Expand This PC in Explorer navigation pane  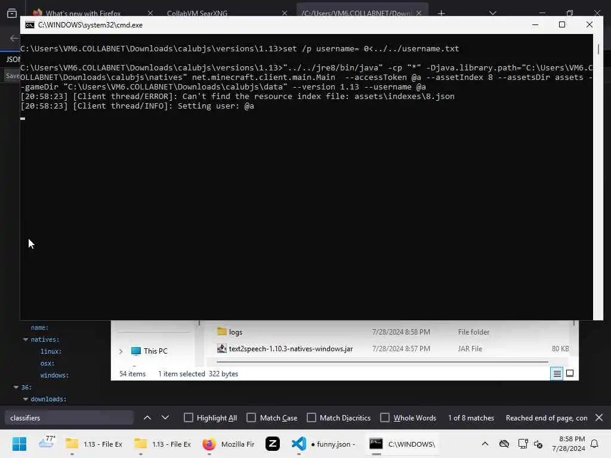pos(121,351)
